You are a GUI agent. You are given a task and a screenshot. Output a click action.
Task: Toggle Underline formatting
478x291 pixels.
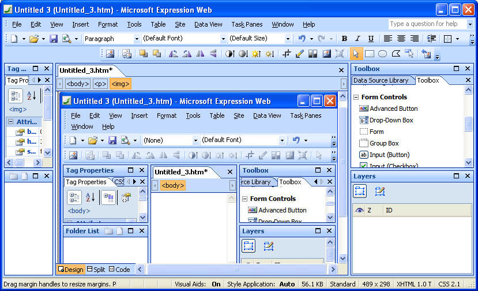(x=371, y=39)
